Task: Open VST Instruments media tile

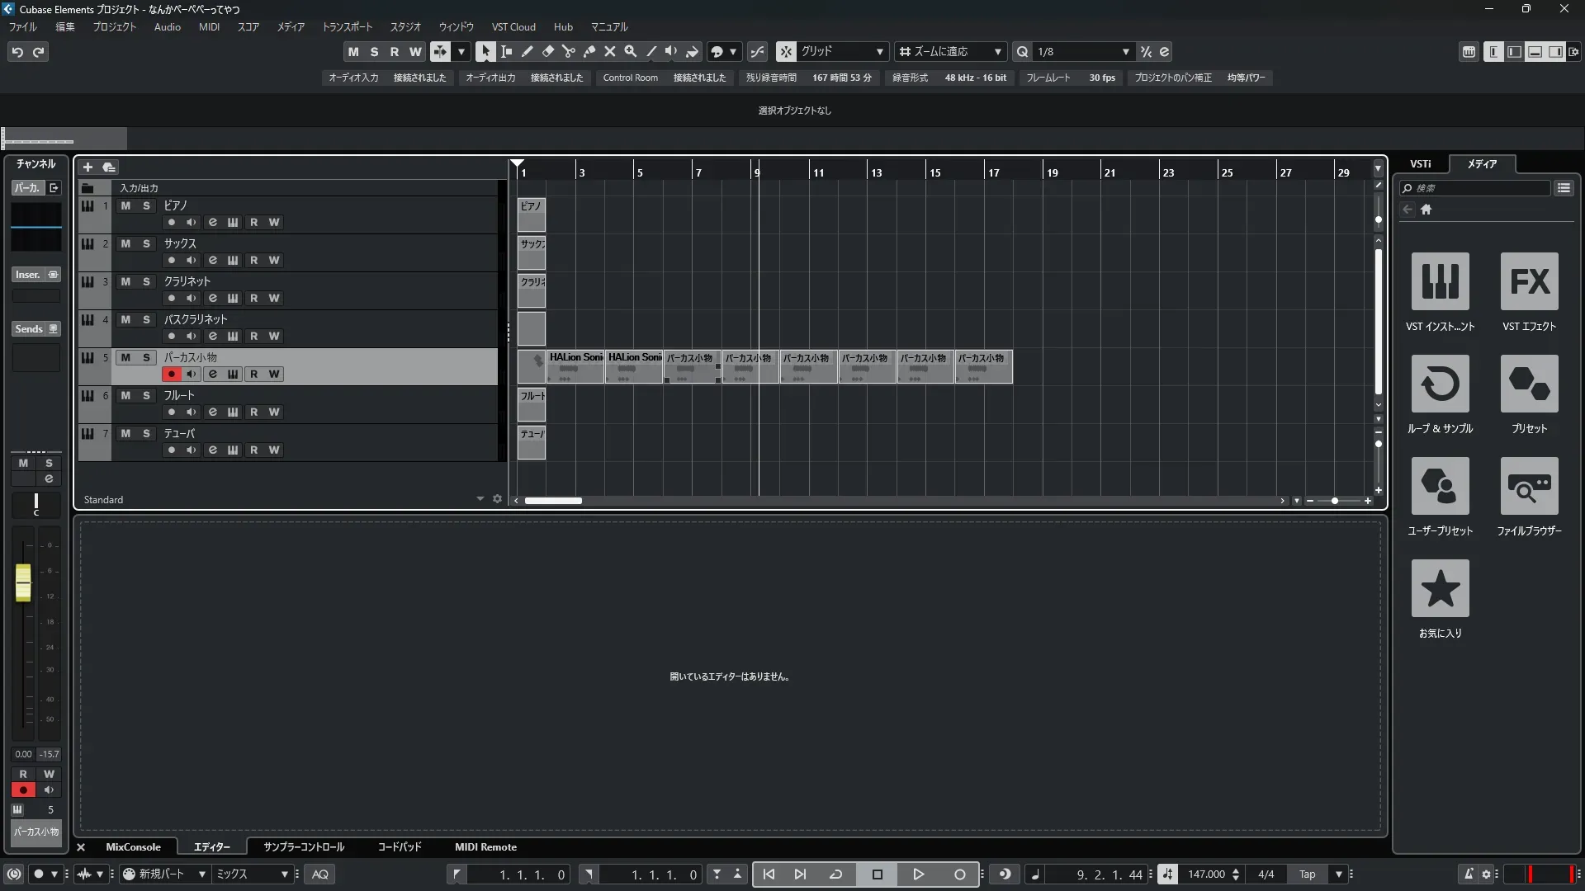Action: 1440,281
